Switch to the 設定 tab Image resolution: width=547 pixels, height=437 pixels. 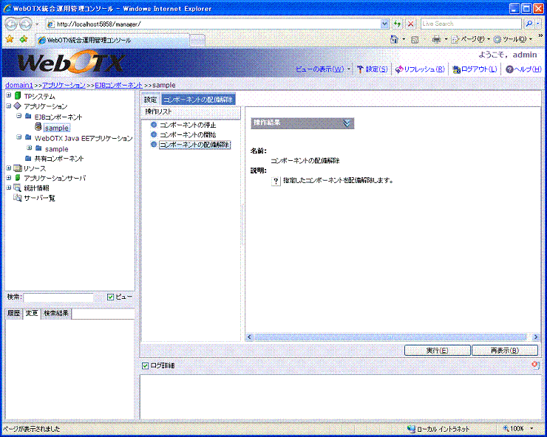(150, 99)
